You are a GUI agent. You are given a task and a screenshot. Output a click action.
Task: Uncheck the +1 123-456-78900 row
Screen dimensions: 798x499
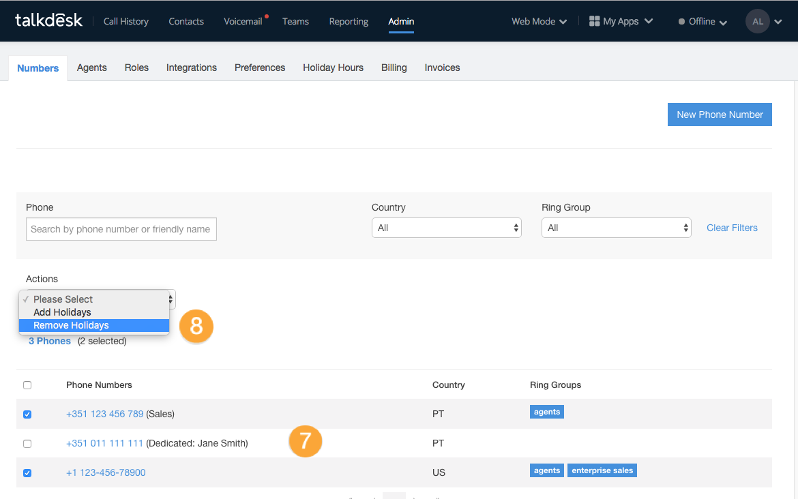coord(27,472)
